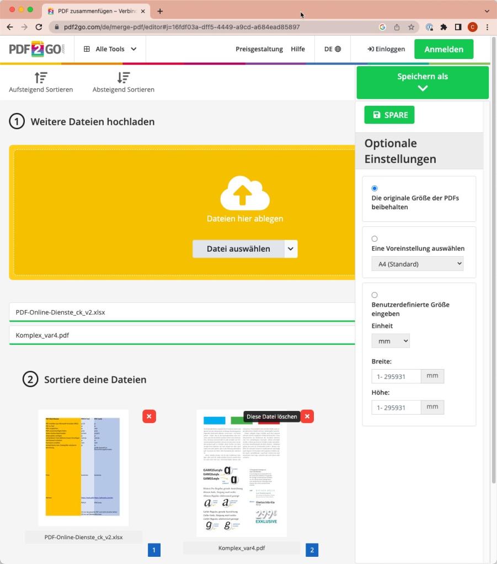Click the green Anmelden button

(x=443, y=49)
